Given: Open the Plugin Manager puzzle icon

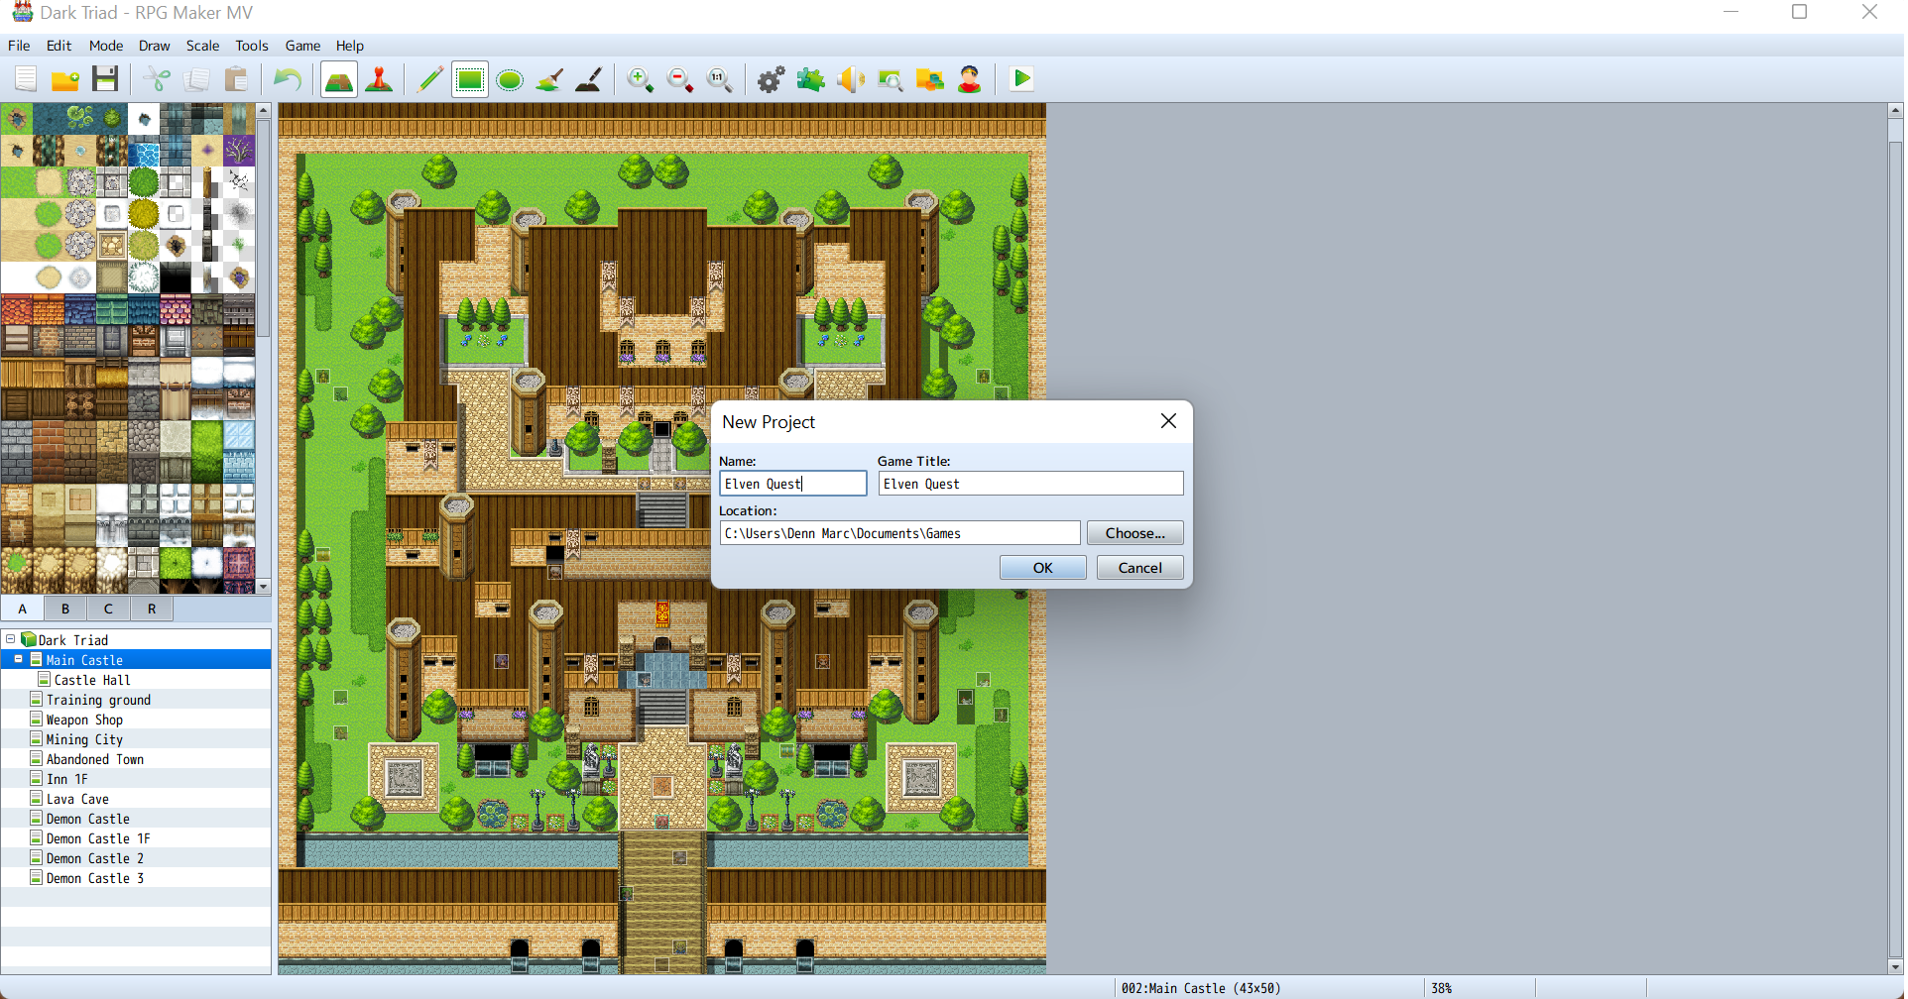Looking at the screenshot, I should (x=811, y=79).
